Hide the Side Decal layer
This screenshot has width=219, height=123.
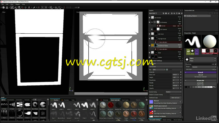[x=149, y=34]
